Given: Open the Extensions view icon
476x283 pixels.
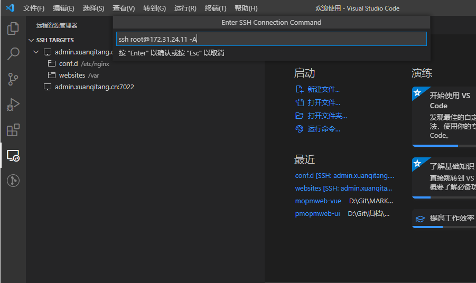Looking at the screenshot, I should point(13,130).
